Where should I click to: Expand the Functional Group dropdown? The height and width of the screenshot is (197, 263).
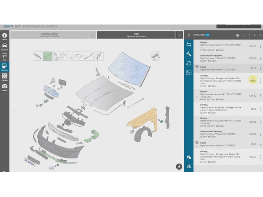point(92,35)
